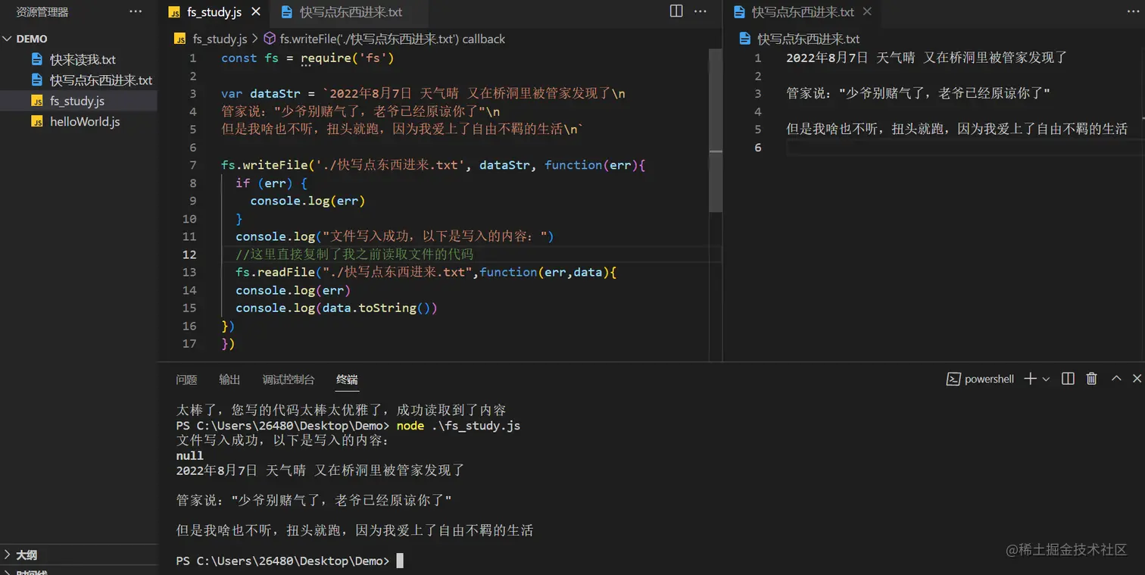Click the JS icon beside helloWorld.js in Explorer

(37, 121)
